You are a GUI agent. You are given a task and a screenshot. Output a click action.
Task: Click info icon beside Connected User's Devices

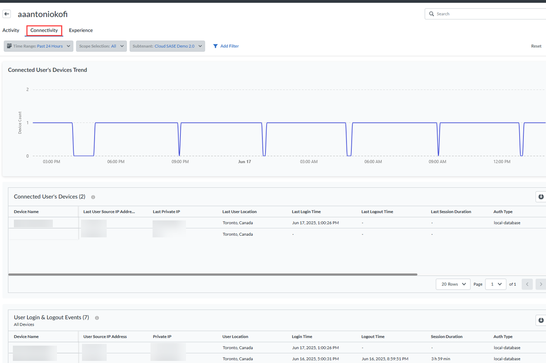(x=93, y=197)
